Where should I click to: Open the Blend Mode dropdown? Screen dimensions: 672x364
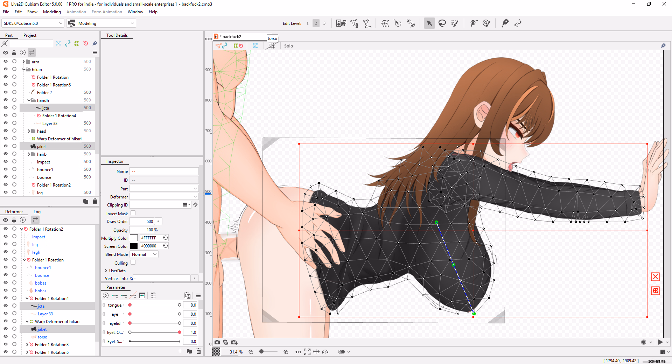[x=144, y=254]
